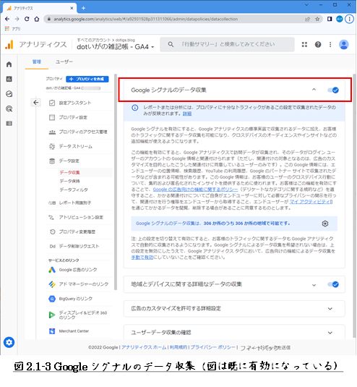Switch to the ユーザー tab
The width and height of the screenshot is (357, 387).
[64, 61]
